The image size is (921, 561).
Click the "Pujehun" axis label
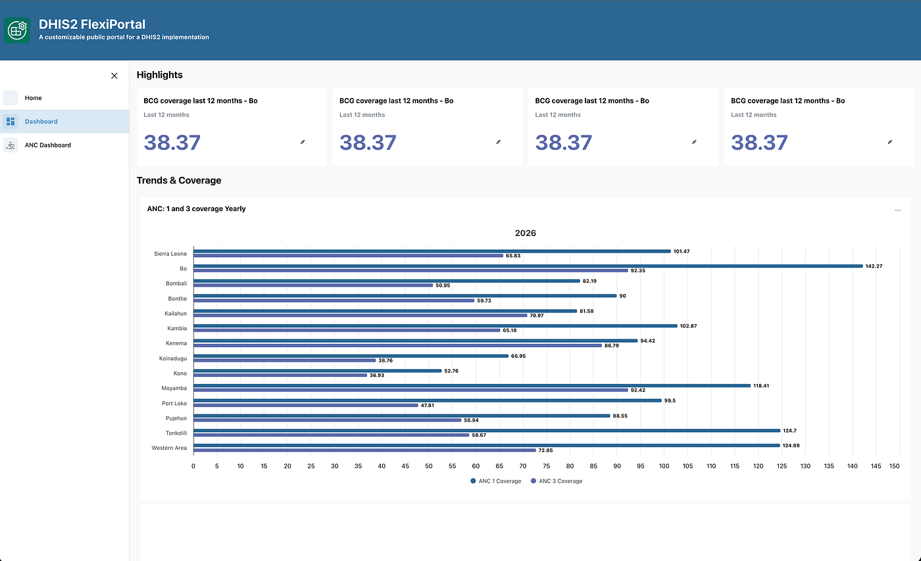pos(176,418)
